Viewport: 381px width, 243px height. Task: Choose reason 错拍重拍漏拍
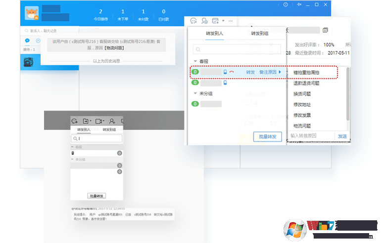(x=306, y=73)
